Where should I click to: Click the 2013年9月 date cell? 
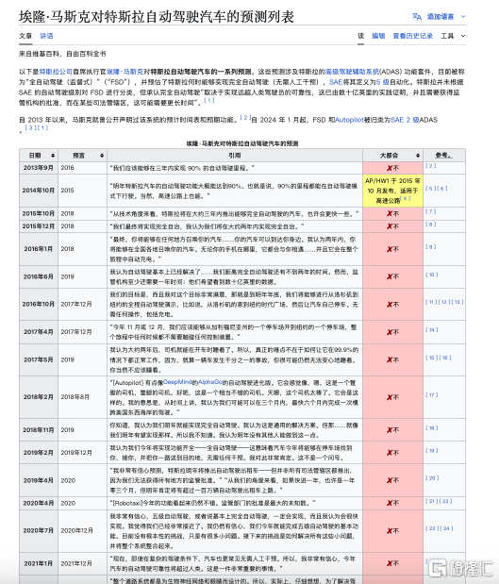click(x=39, y=168)
